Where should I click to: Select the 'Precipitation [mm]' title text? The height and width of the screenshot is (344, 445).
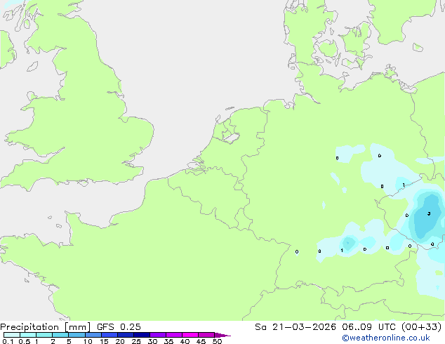coord(45,327)
